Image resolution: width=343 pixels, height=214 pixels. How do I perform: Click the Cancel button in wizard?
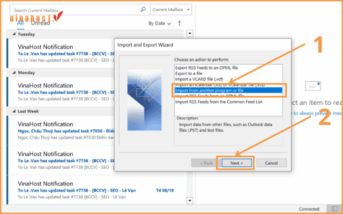point(271,163)
